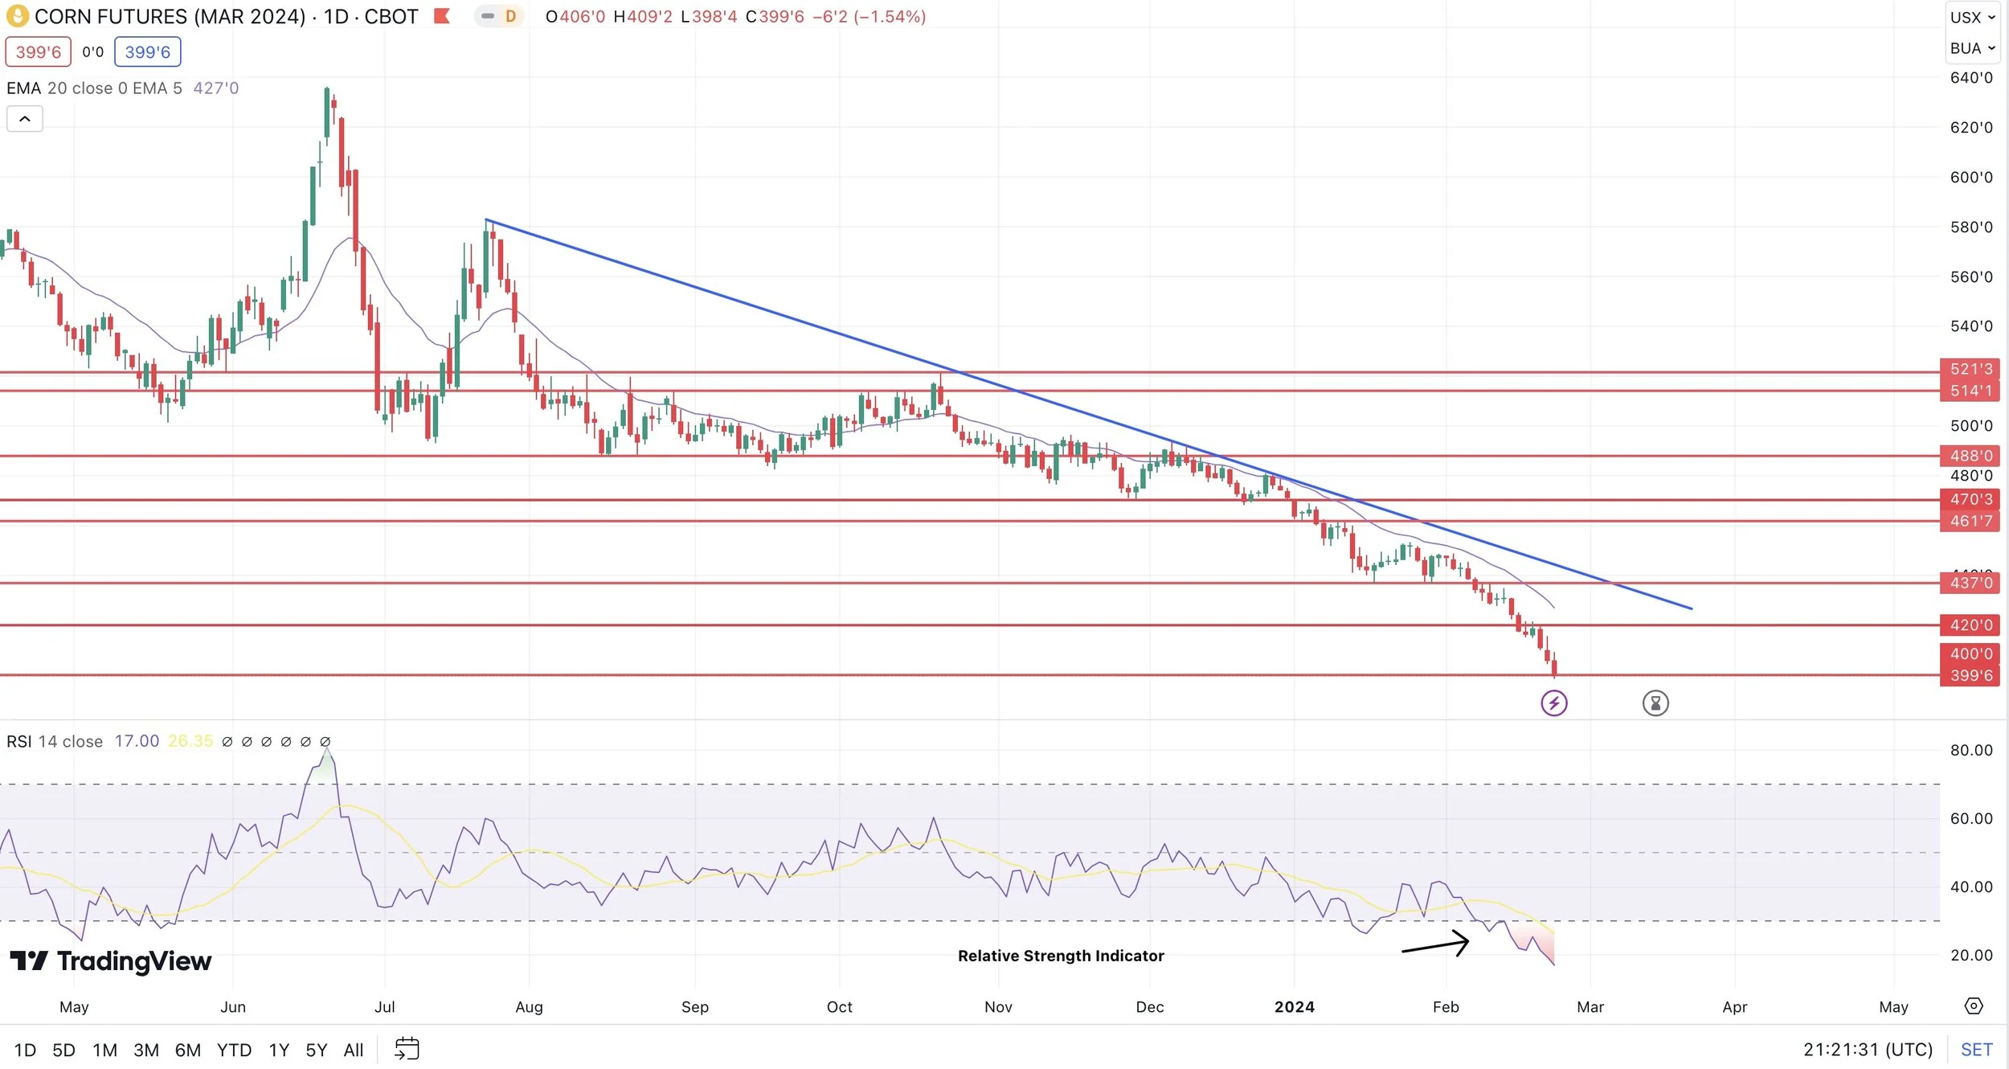
Task: Toggle the pill switch next to D
Action: 488,16
